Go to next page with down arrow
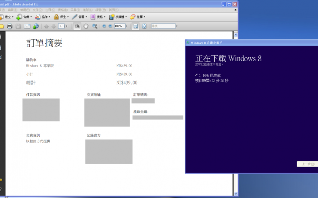 coord(54,26)
